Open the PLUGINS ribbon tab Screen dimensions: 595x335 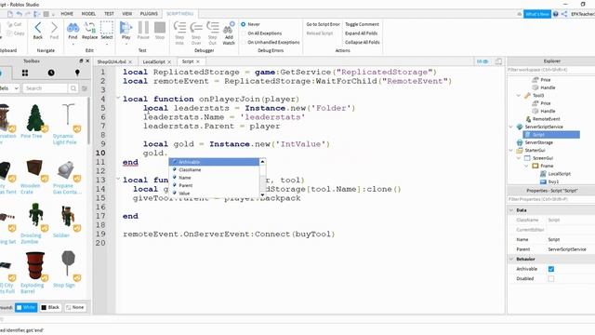(x=149, y=14)
